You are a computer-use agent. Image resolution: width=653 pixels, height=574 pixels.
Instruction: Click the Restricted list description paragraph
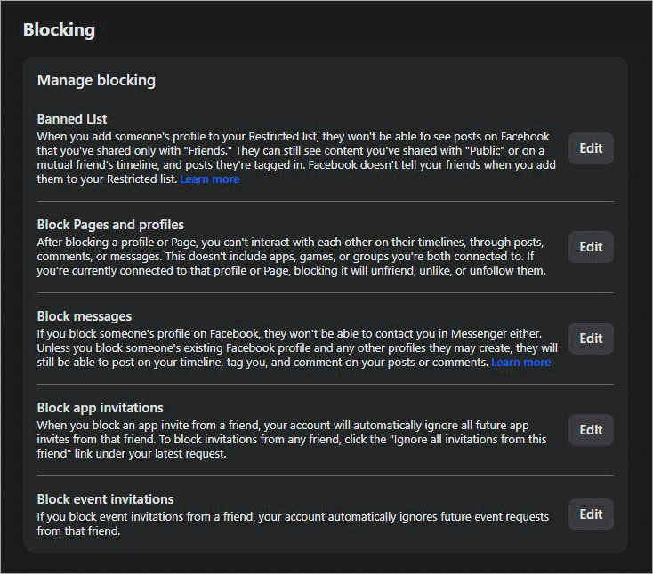pos(294,151)
